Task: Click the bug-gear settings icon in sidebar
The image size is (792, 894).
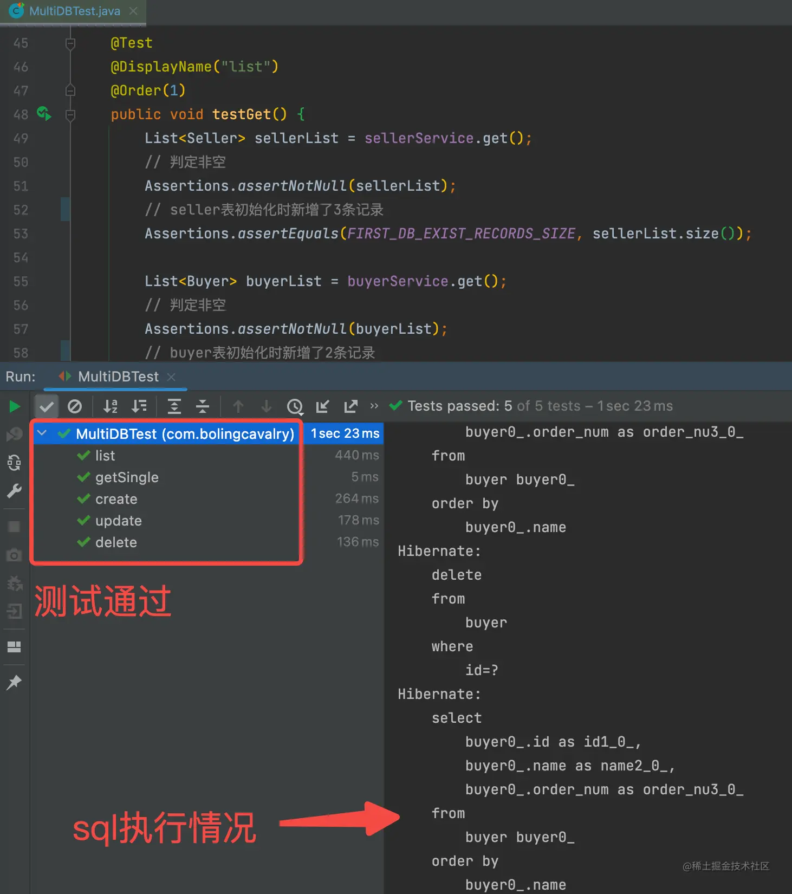Action: [x=15, y=583]
